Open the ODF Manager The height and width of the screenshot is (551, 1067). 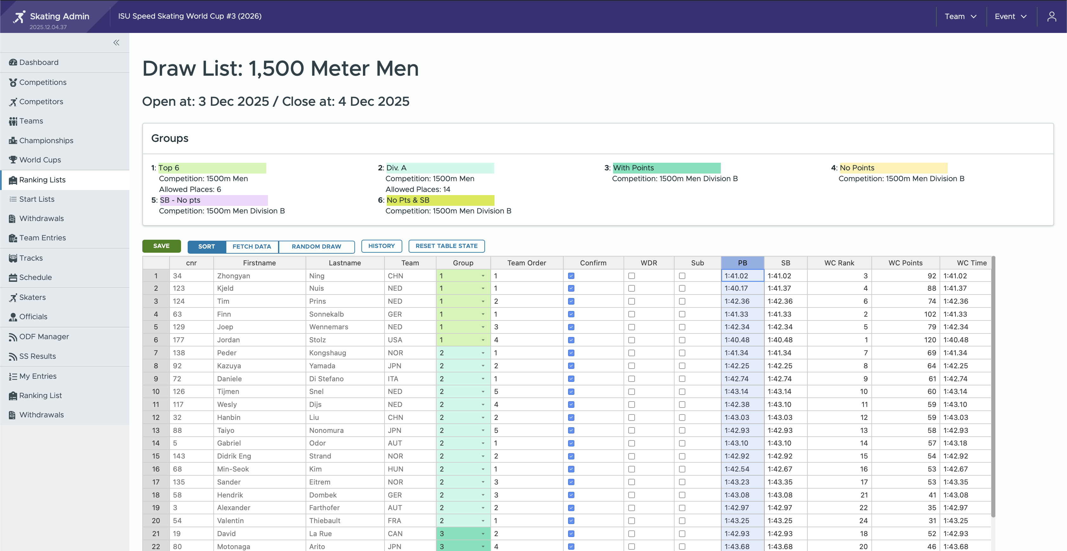[x=44, y=336]
